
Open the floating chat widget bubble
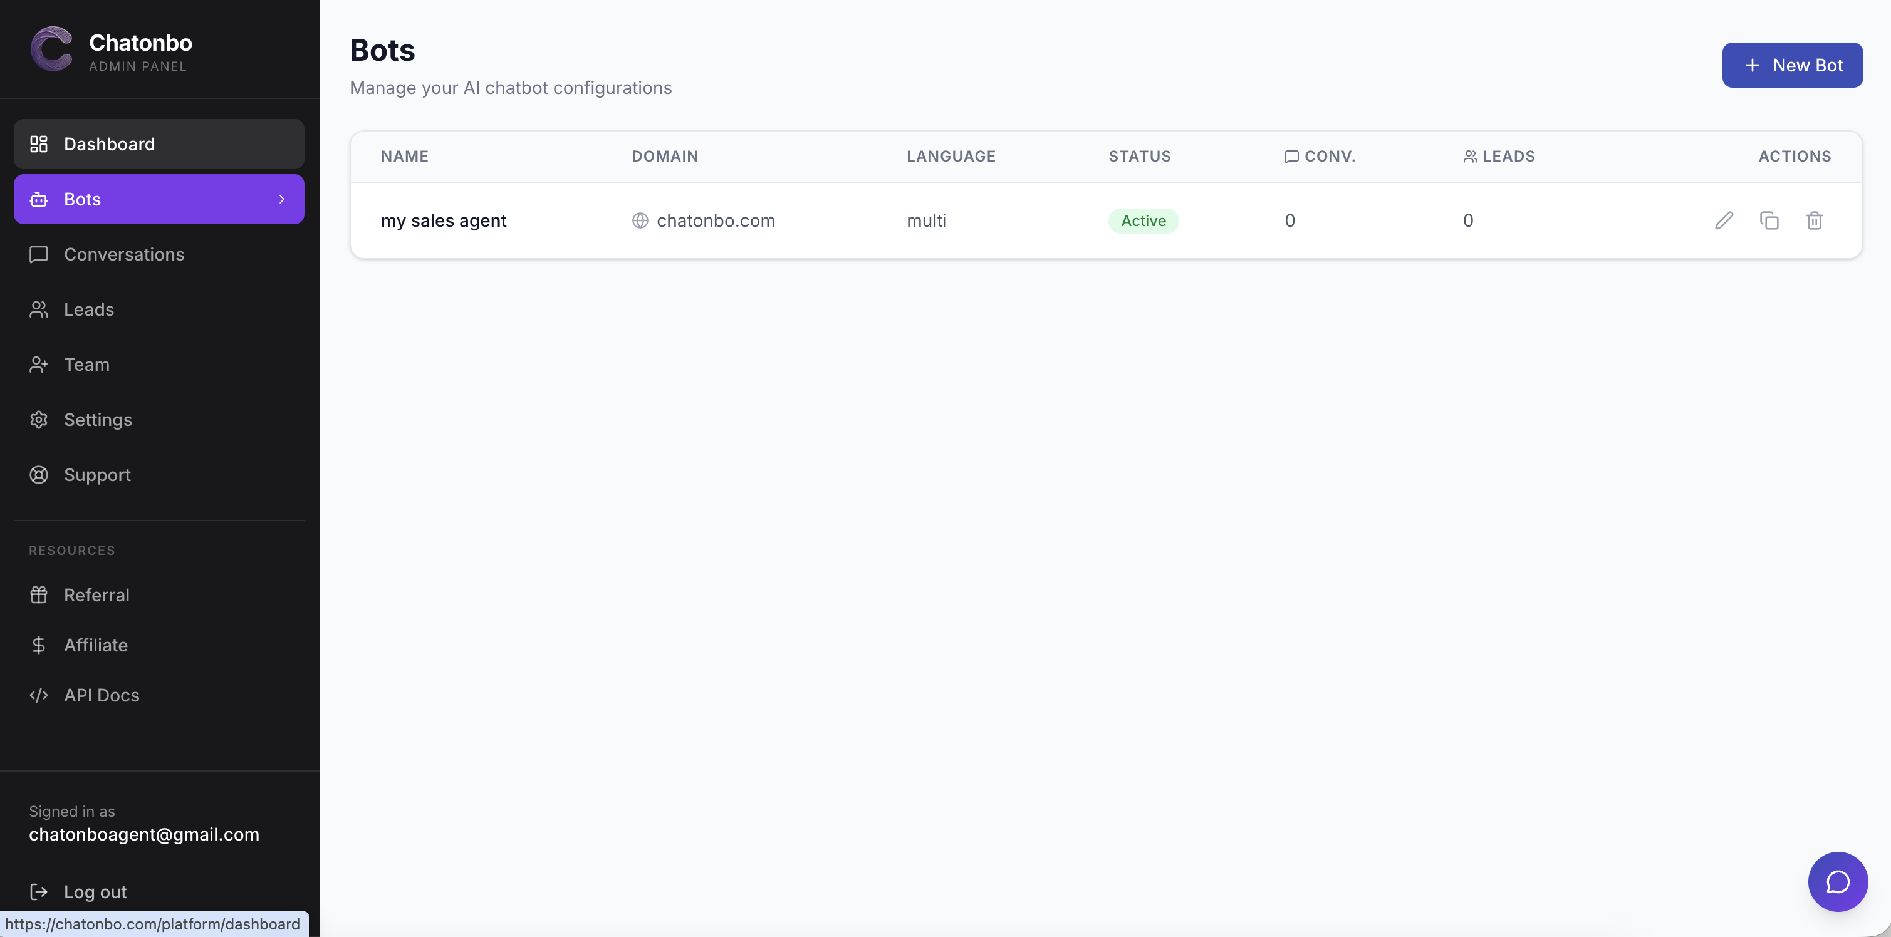1837,881
